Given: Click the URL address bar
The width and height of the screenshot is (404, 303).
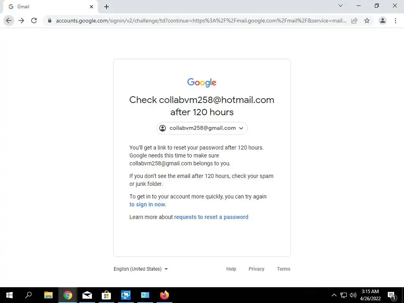Looking at the screenshot, I should pyautogui.click(x=201, y=21).
